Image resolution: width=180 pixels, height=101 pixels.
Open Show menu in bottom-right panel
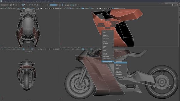(72, 48)
